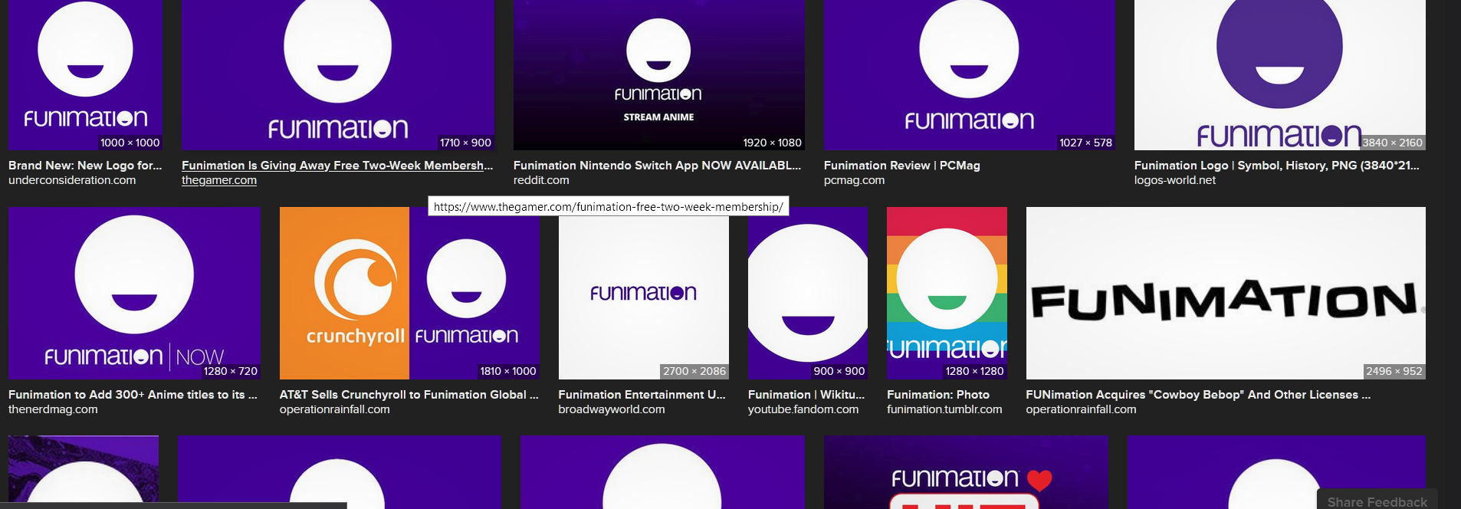Click the Share Feedback button

1377,501
